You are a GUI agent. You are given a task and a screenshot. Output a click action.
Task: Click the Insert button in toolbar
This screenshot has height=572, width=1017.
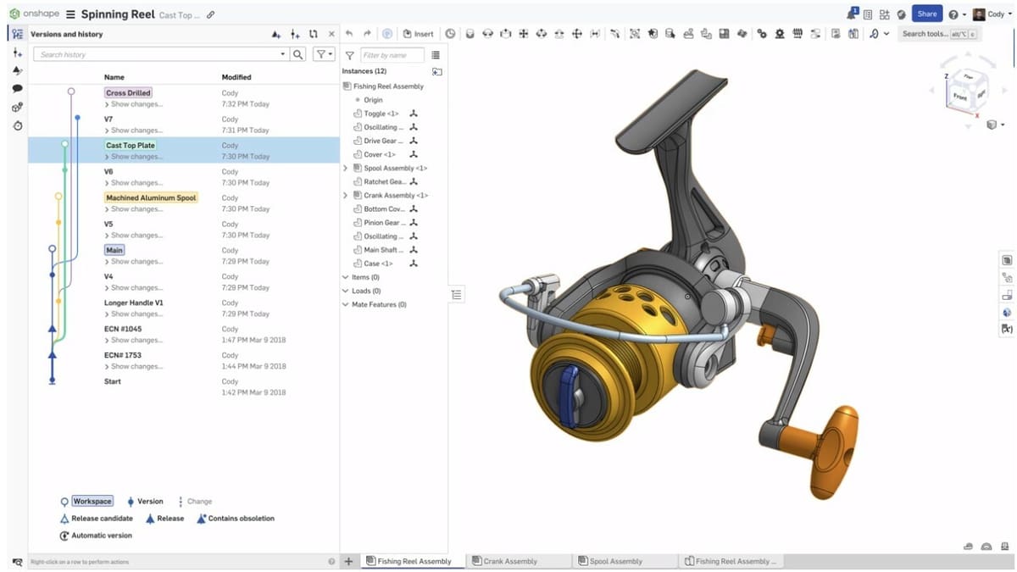click(x=418, y=34)
